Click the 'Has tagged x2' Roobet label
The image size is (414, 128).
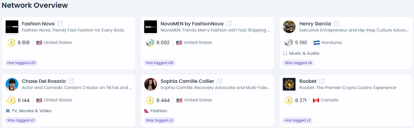tap(298, 120)
